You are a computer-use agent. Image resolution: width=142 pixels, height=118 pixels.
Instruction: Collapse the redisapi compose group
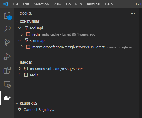click(20, 28)
